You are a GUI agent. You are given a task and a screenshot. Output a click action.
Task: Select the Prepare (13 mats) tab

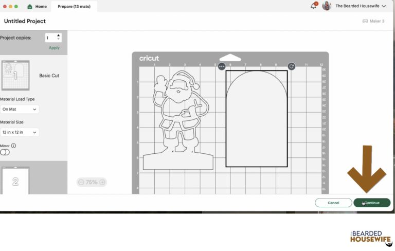tap(74, 6)
